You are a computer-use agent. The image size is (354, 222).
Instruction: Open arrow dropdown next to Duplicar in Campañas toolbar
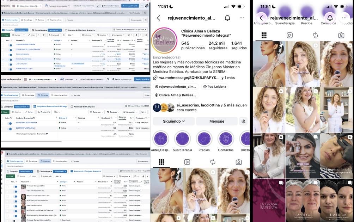(24, 35)
